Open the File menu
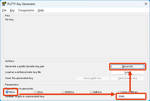The height and width of the screenshot is (101, 150). [x=4, y=10]
